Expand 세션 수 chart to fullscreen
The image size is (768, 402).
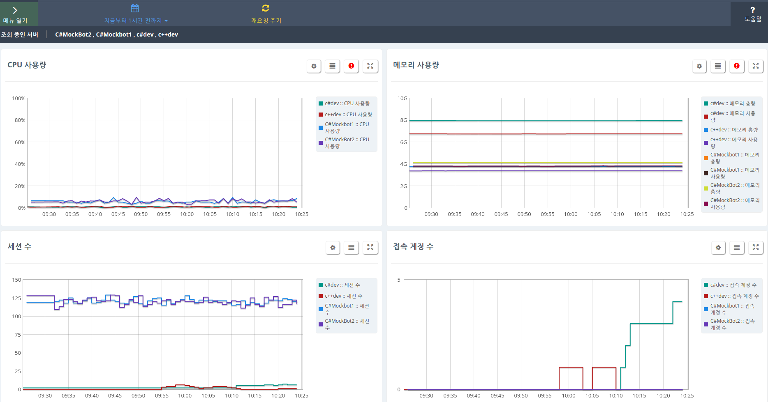[370, 248]
